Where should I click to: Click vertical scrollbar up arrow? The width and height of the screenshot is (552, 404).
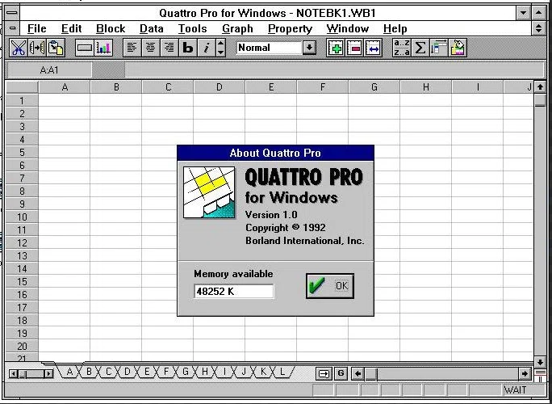540,87
